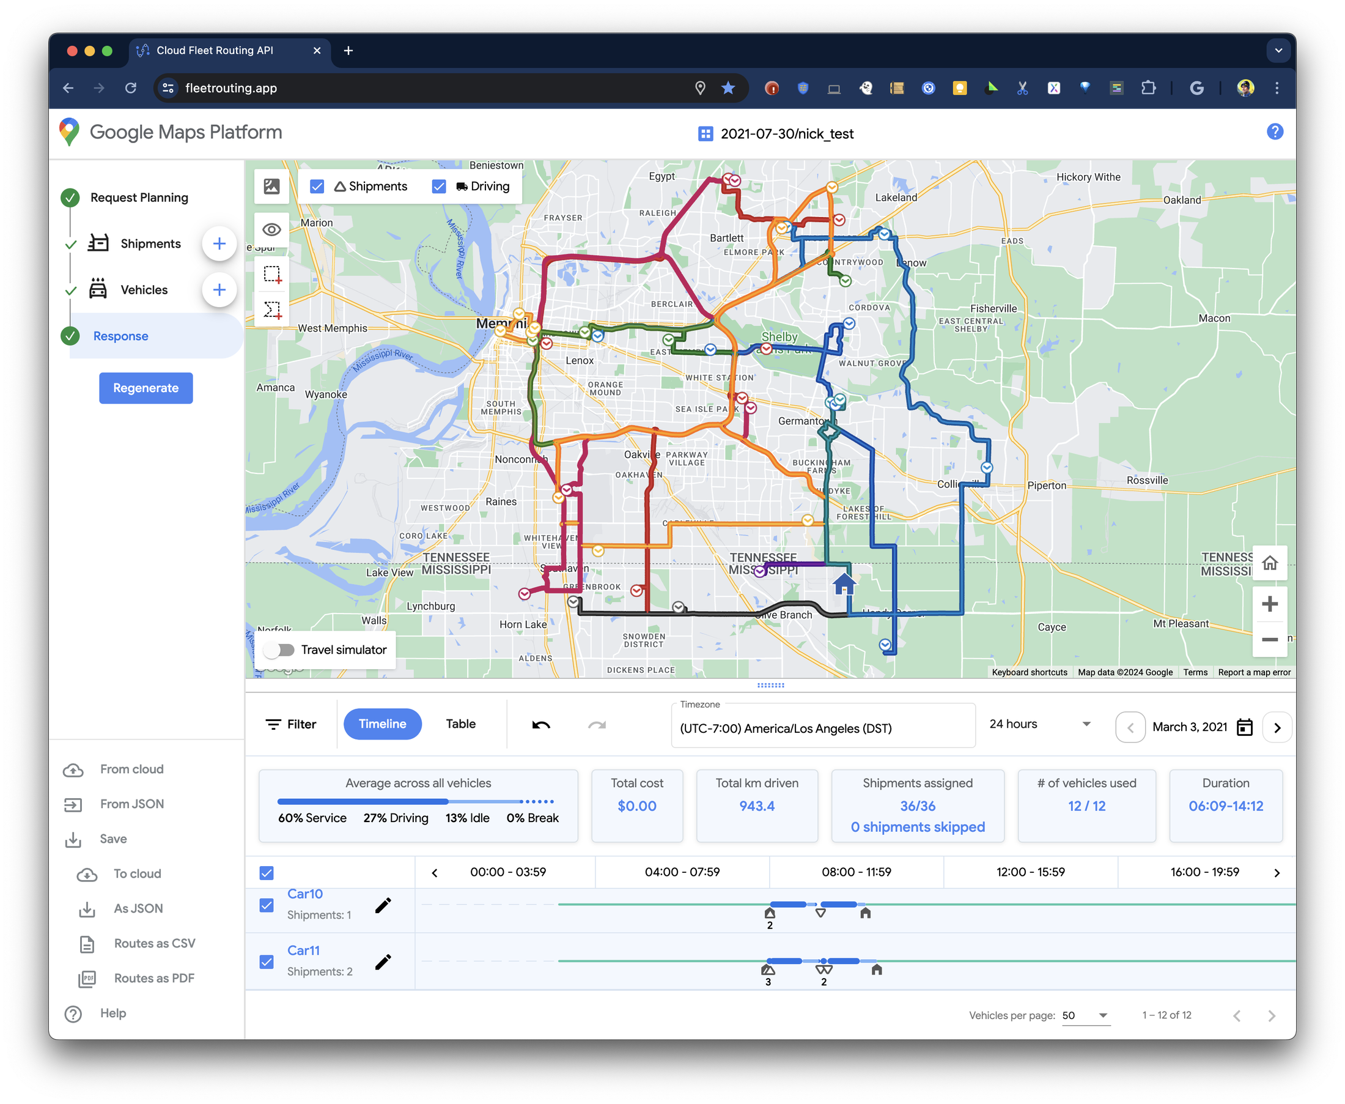Click the map screenshot/export icon
This screenshot has width=1345, height=1104.
tap(271, 185)
